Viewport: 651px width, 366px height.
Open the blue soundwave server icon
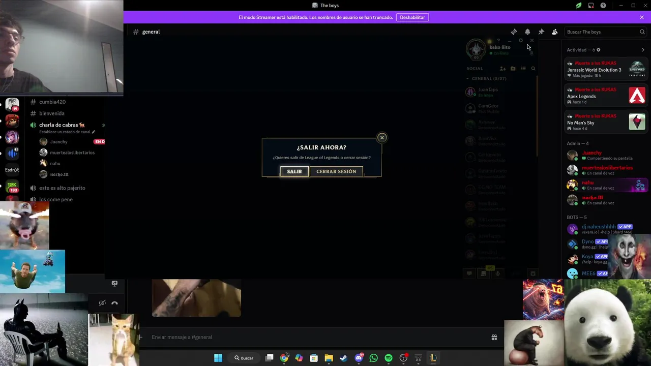tap(12, 153)
